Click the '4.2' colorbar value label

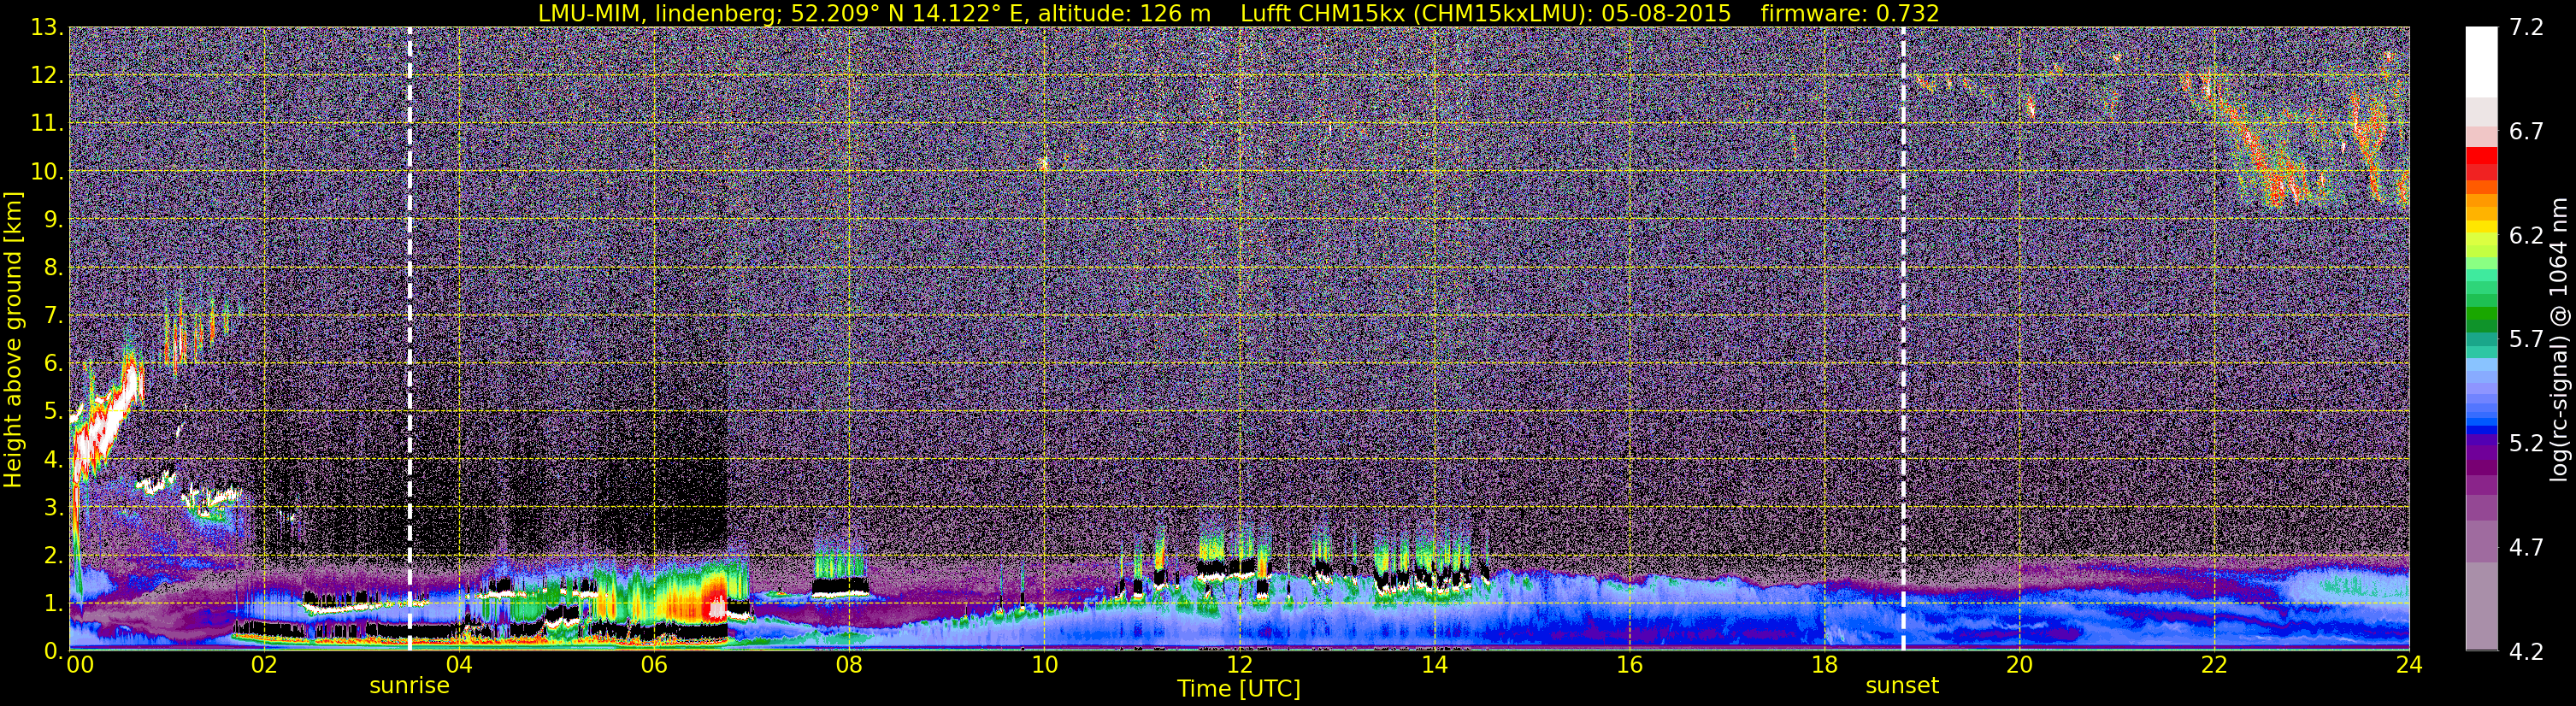tap(2526, 652)
